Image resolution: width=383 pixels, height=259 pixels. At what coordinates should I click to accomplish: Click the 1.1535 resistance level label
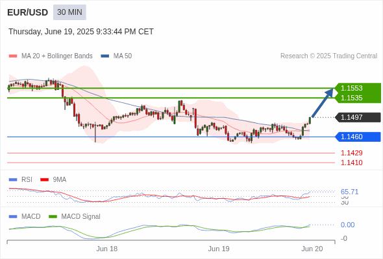pos(351,98)
